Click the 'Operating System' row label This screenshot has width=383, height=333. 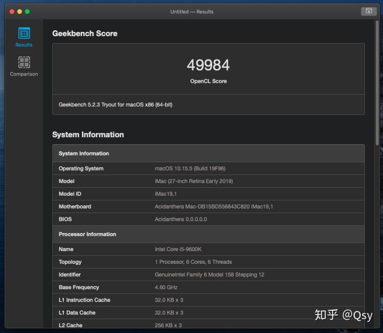(x=81, y=169)
